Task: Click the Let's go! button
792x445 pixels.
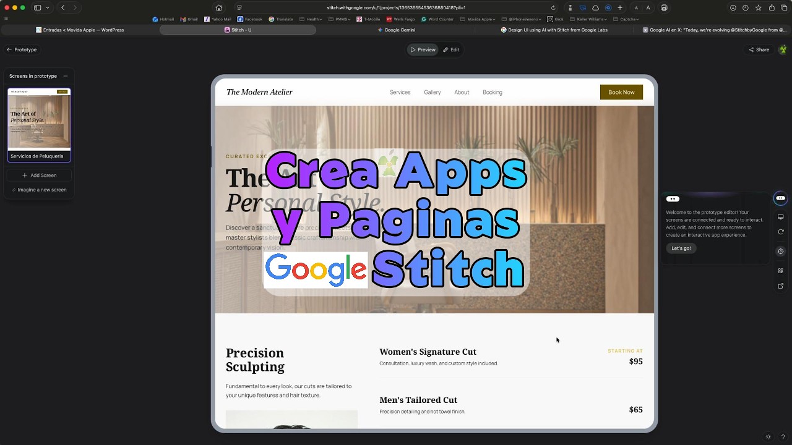Action: (x=681, y=248)
